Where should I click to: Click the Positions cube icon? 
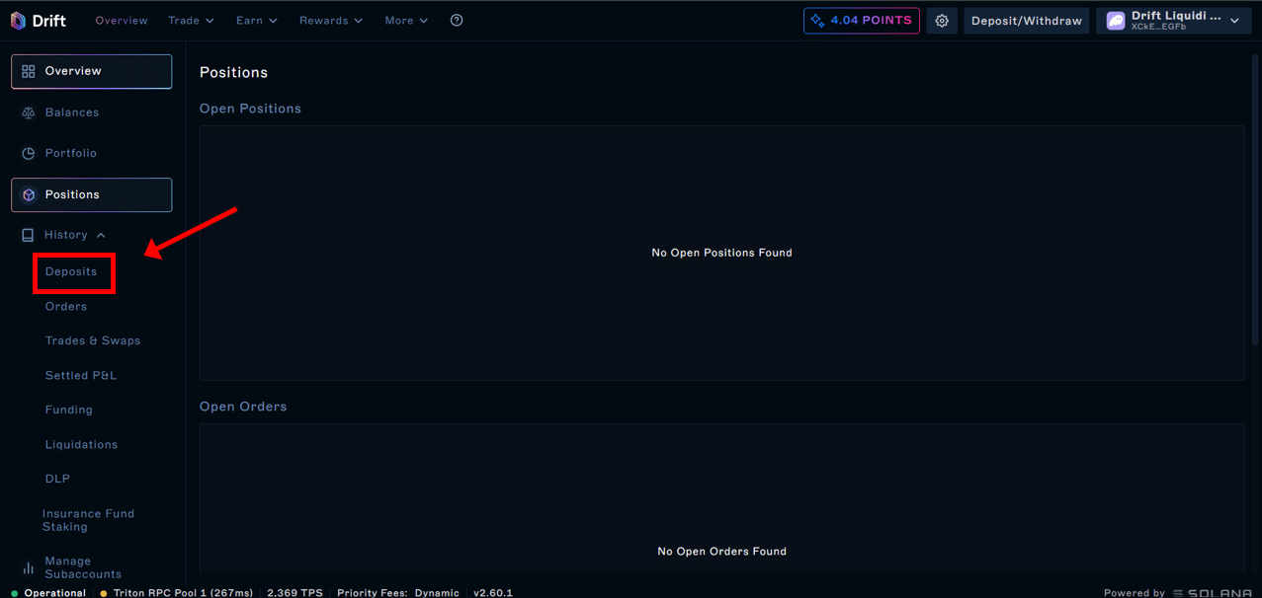[x=29, y=195]
